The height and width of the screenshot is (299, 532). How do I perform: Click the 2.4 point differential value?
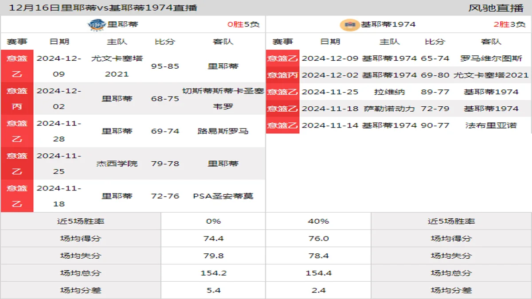point(318,290)
